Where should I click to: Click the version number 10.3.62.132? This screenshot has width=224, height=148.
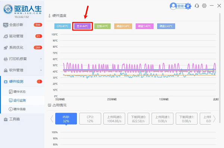pos(22,17)
